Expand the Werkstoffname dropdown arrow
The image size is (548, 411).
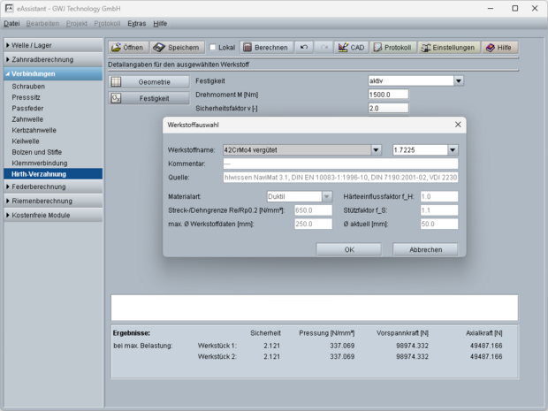tap(377, 149)
